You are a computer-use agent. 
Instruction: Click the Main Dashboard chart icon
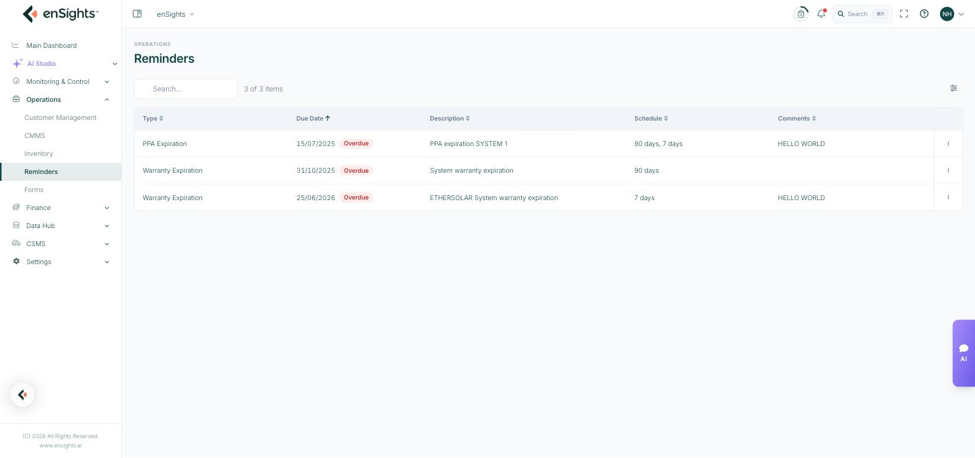click(x=16, y=45)
